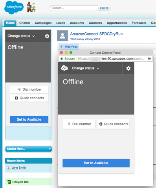The image size is (156, 188).
Task: Open the John Smith recent item
Action: [19, 168]
